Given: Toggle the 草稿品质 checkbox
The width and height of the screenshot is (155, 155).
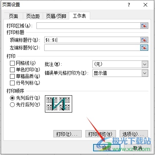Looking at the screenshot, I should tap(12, 77).
